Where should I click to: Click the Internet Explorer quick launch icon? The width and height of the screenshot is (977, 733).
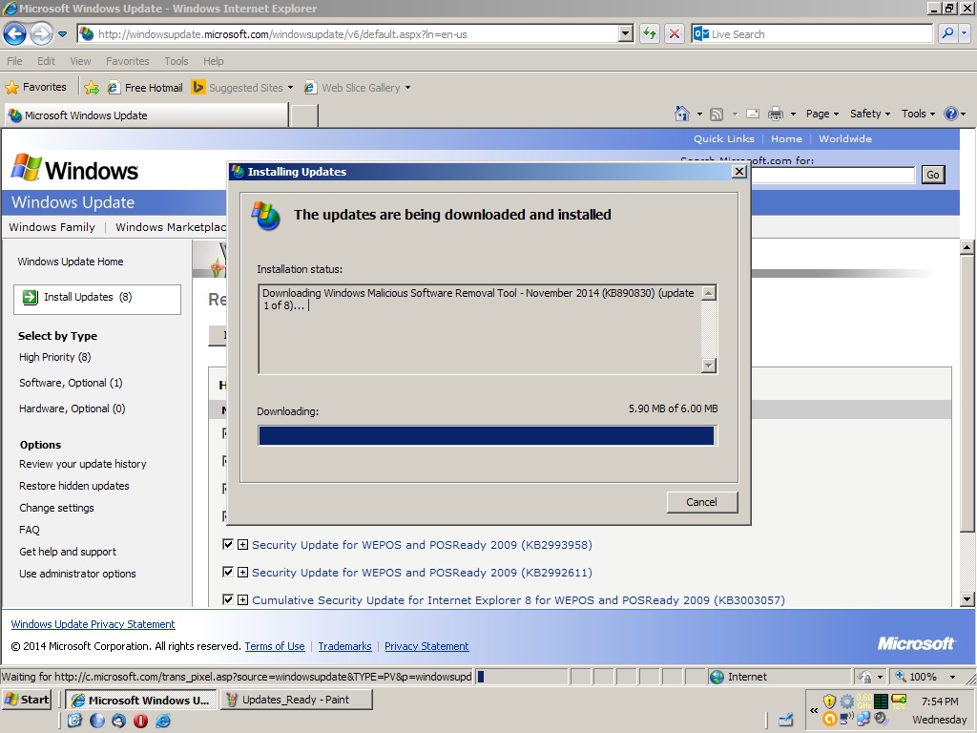[x=163, y=721]
